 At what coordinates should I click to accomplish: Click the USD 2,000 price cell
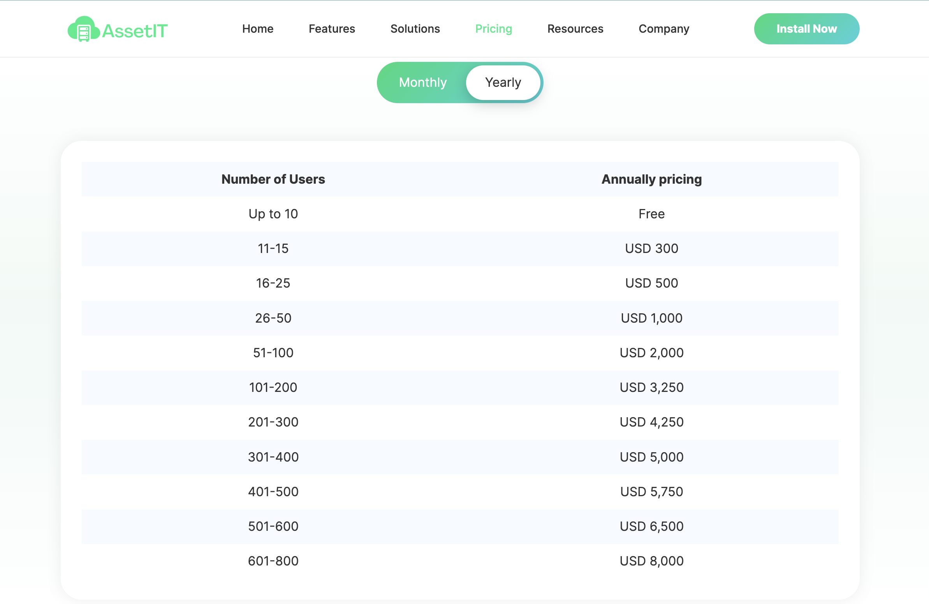(x=651, y=353)
